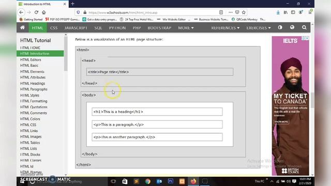Open Premiere Pro from the taskbar
Screen dimensions: 331x186
point(171,181)
